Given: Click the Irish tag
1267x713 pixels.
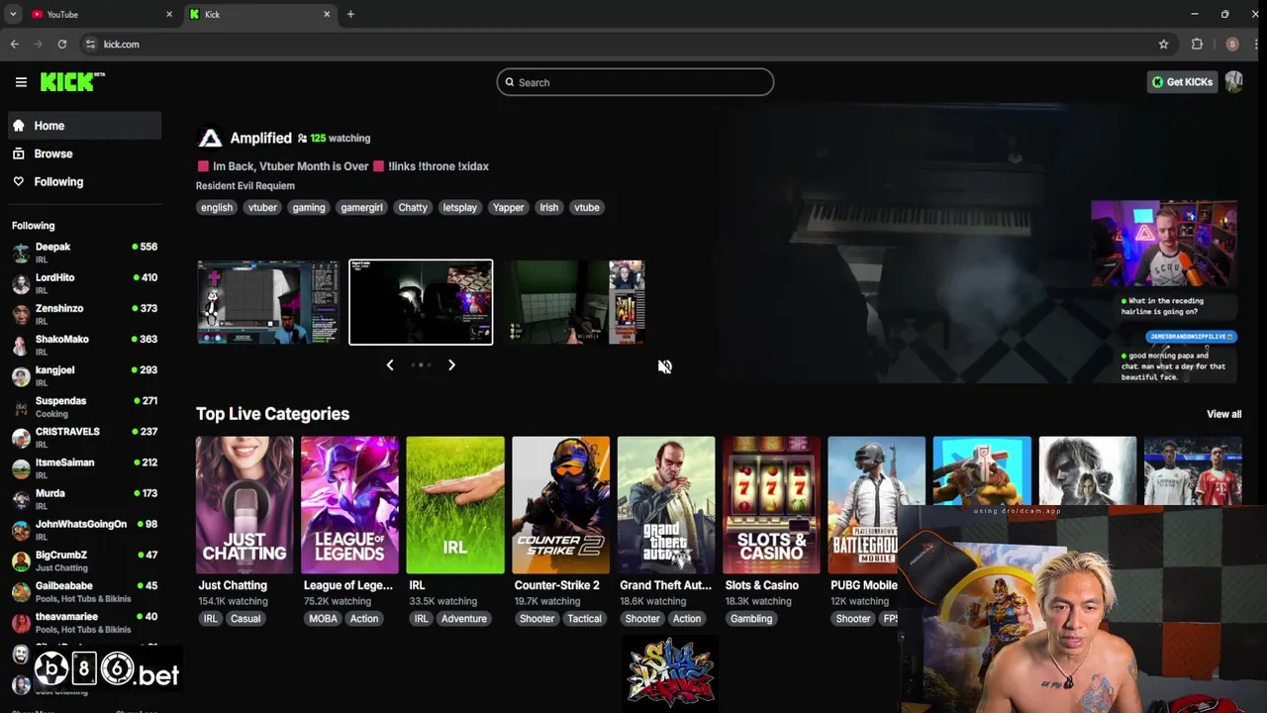Looking at the screenshot, I should tap(549, 207).
